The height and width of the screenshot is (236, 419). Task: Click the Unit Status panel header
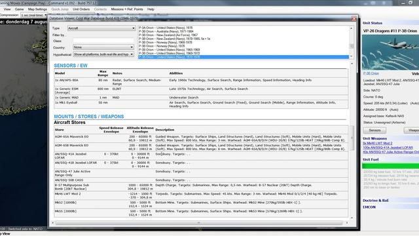pos(373,23)
